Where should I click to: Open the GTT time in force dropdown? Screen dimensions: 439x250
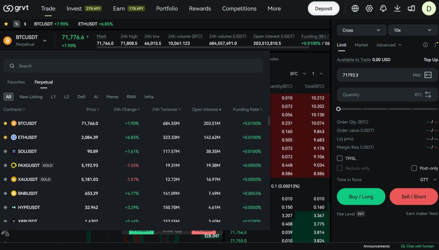(x=427, y=179)
